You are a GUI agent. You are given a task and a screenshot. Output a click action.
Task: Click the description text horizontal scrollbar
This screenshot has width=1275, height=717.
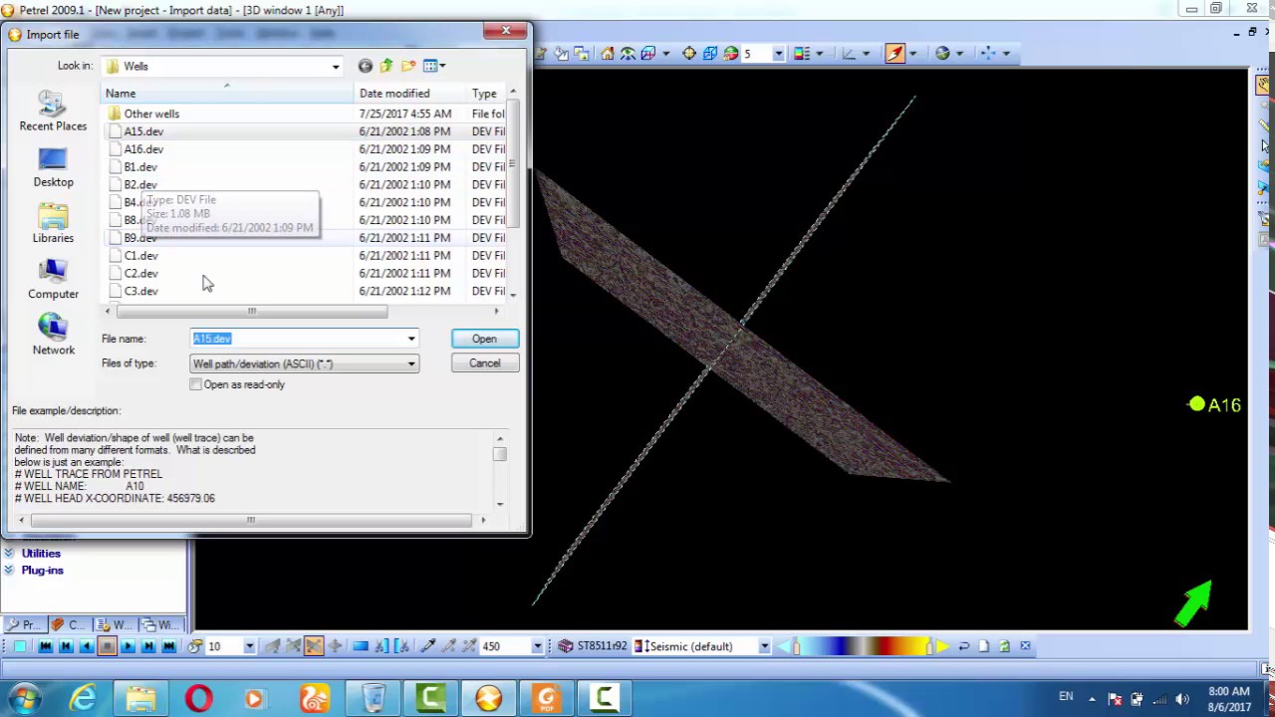[251, 520]
